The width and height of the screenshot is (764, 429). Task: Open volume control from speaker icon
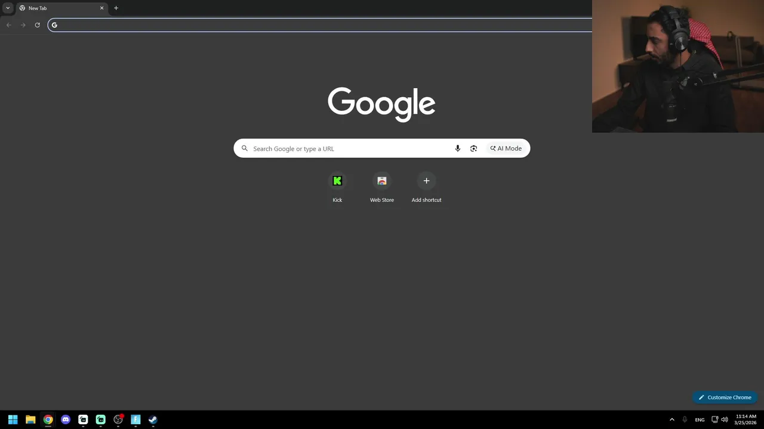click(x=725, y=419)
